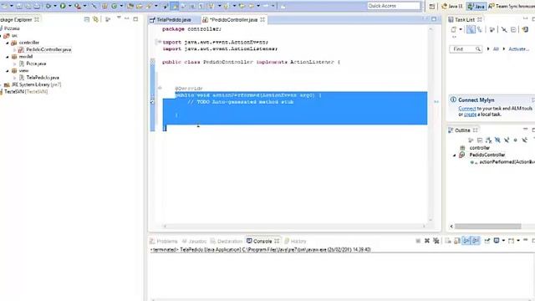Toggle Scheduled view in Task List

479,30
